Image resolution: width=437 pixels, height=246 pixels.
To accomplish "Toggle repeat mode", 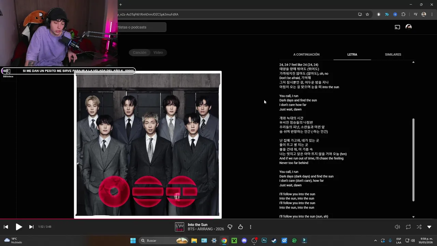I will (x=408, y=227).
